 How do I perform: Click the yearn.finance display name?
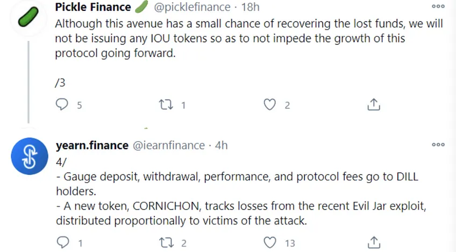[92, 145]
